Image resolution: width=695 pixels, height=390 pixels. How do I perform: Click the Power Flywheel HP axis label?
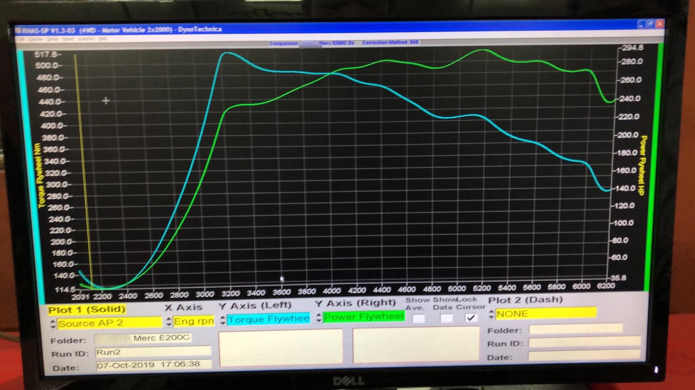642,166
